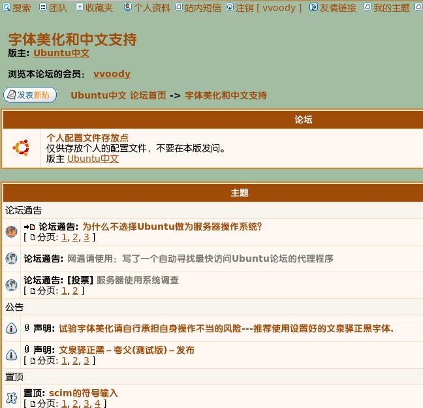Go to page 1 of 文泉驿正黑 topic
The height and width of the screenshot is (408, 423).
(64, 360)
